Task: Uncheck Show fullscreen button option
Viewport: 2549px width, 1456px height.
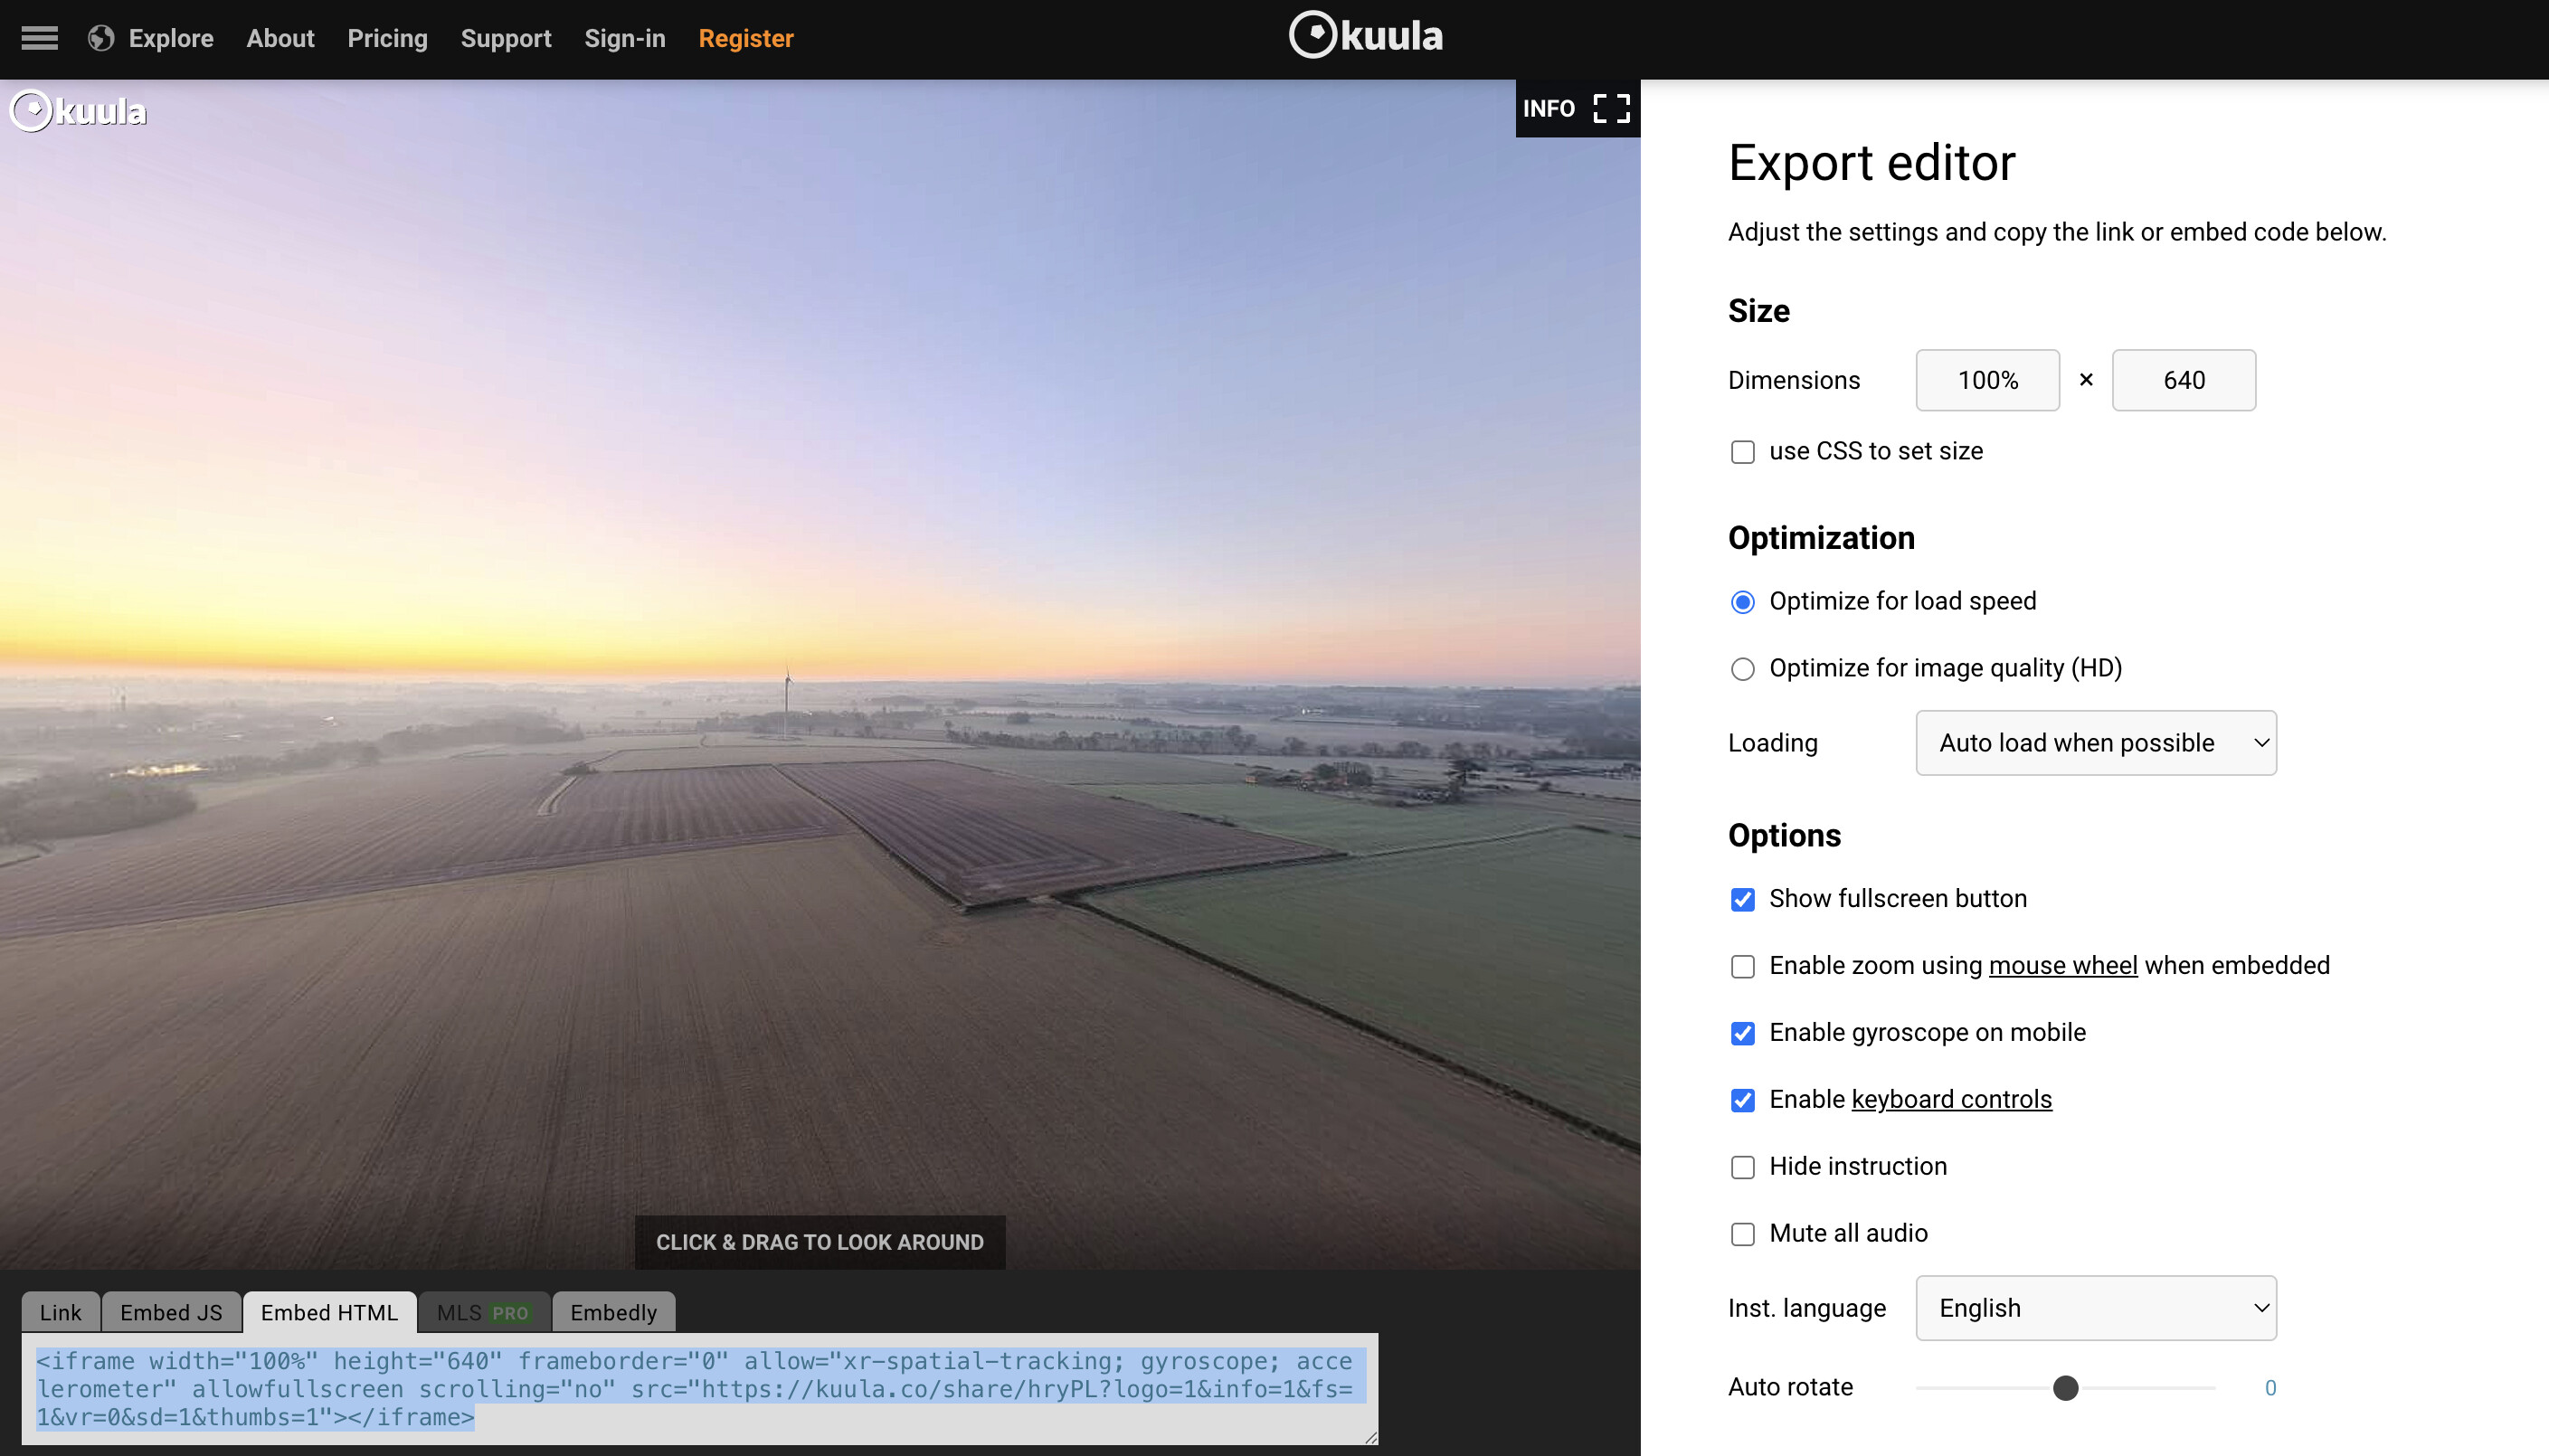Action: [1742, 899]
